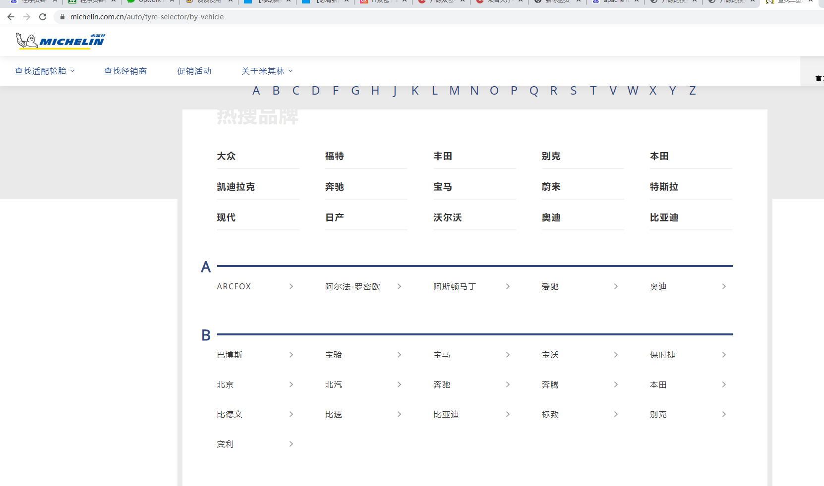This screenshot has height=486, width=824.
Task: Select hot brand 奥迪
Action: tap(551, 217)
